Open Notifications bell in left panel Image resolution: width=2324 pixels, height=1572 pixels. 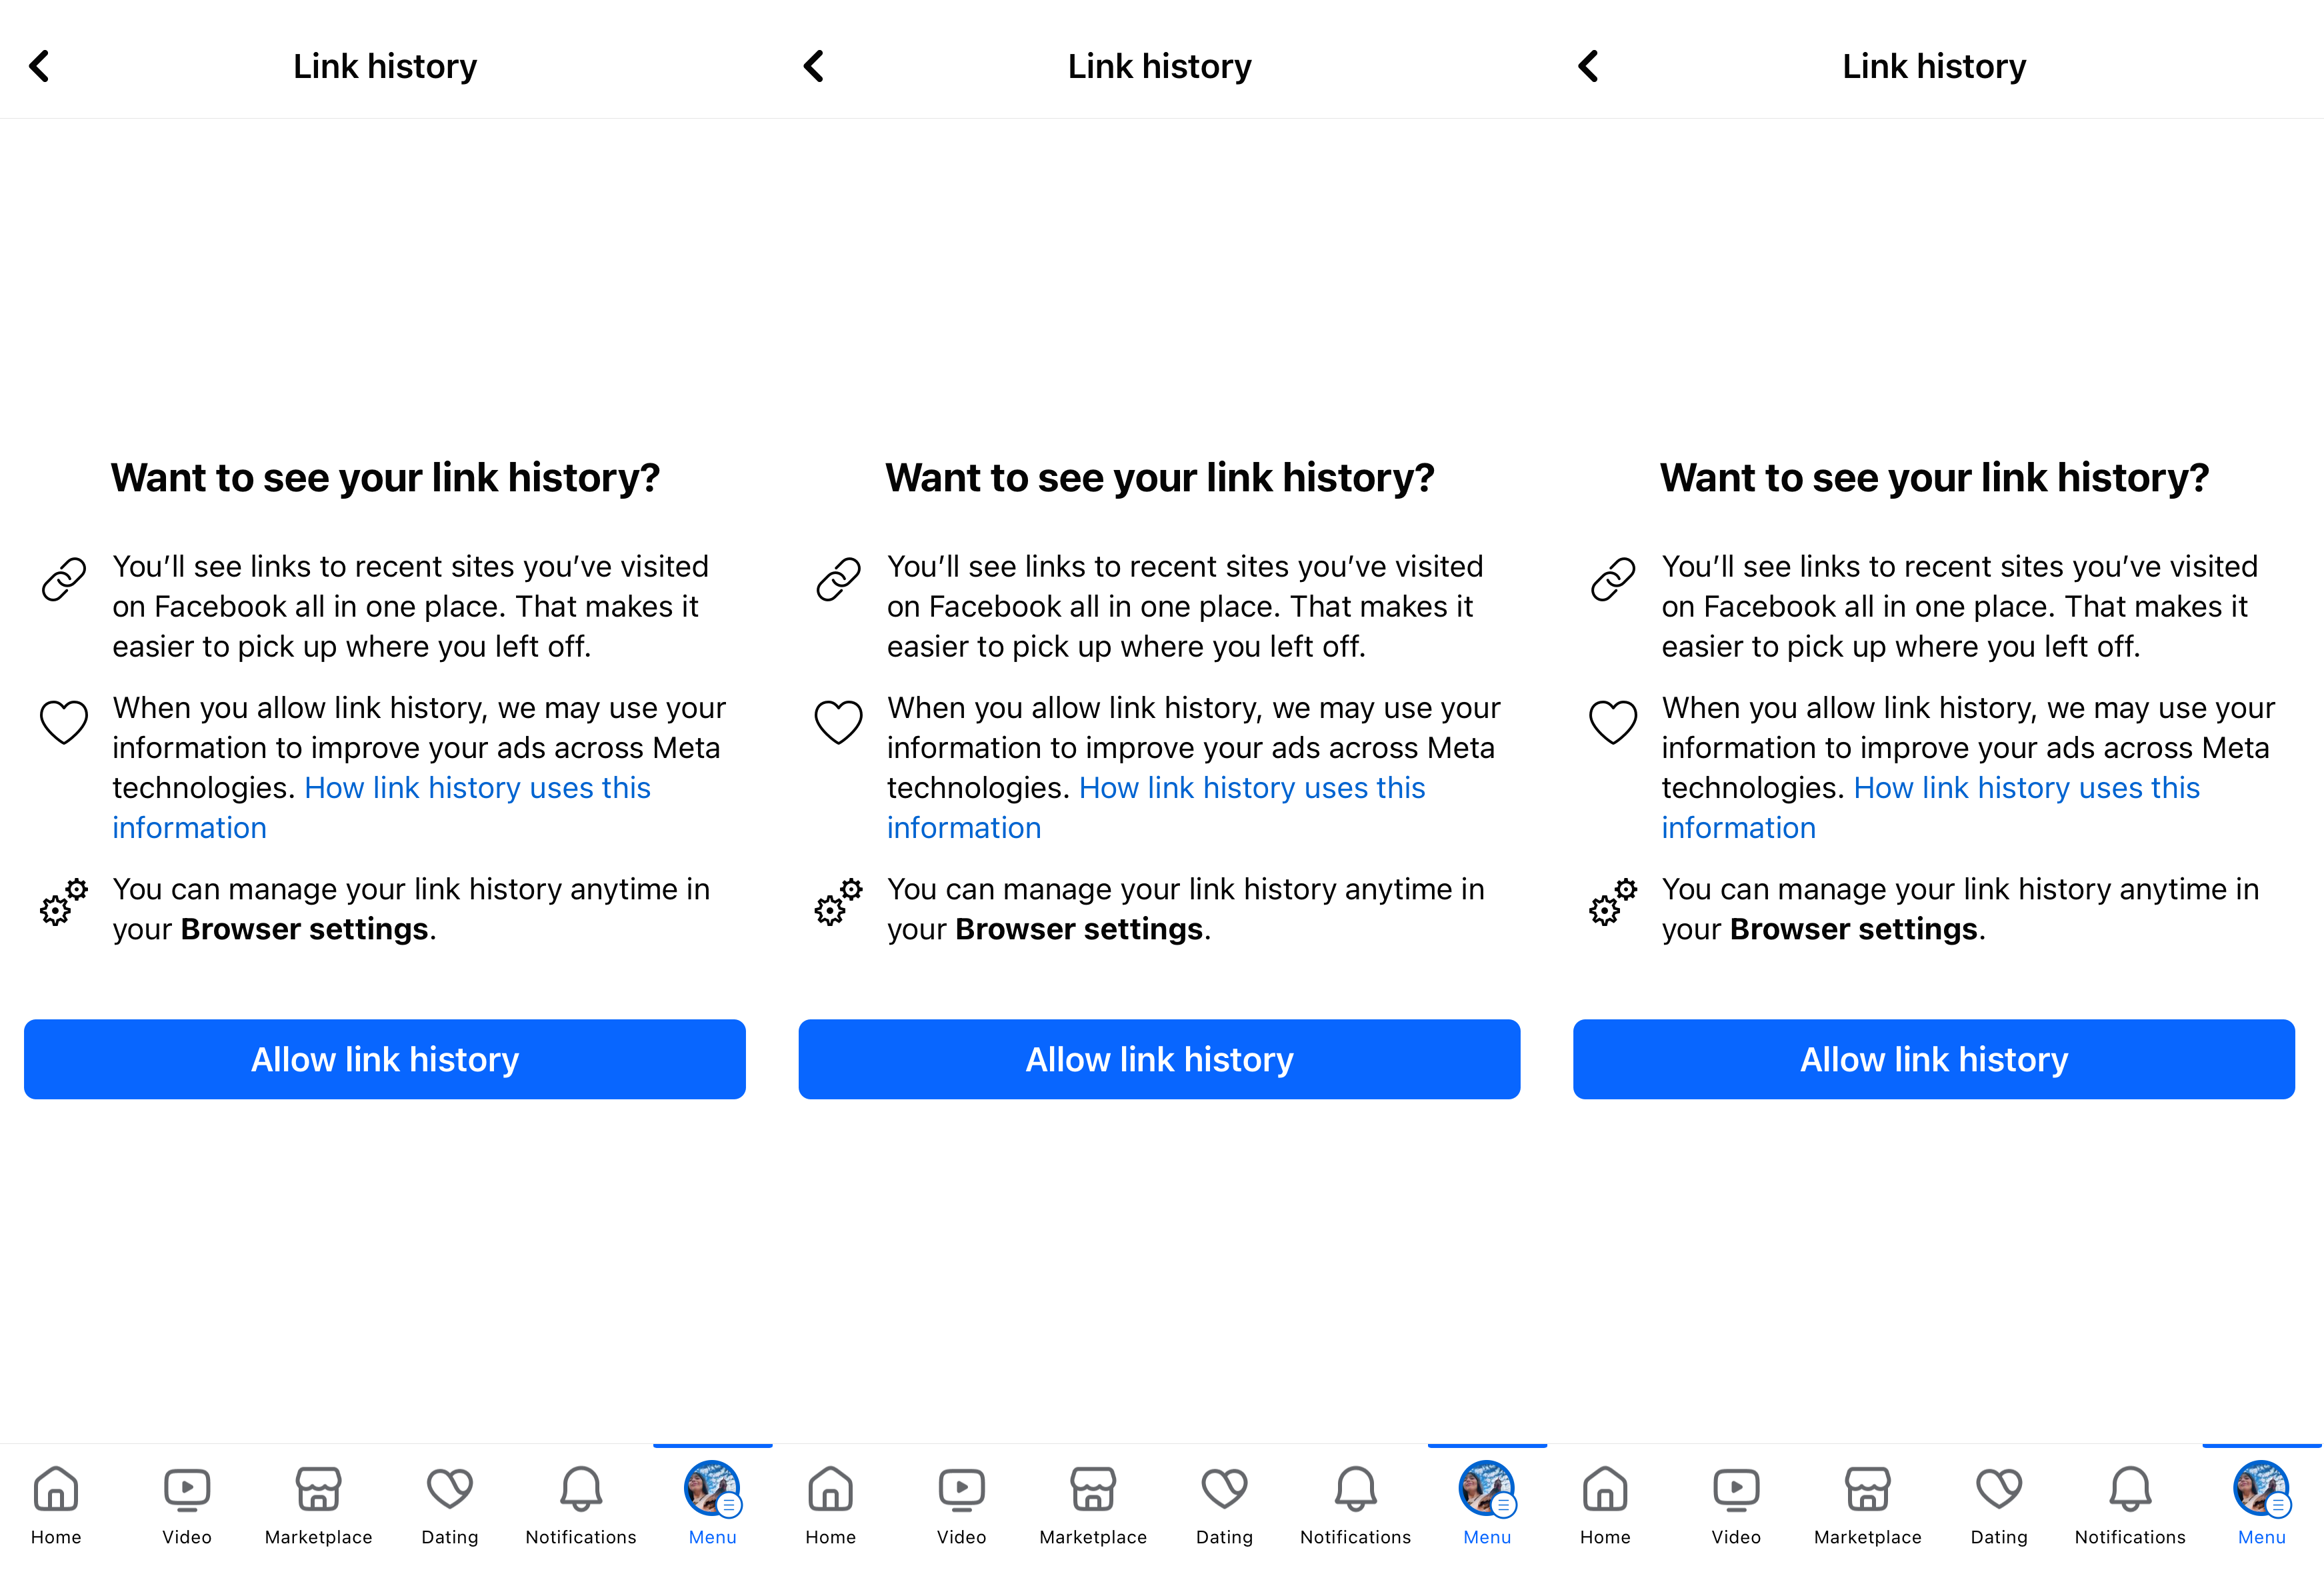pyautogui.click(x=581, y=1505)
